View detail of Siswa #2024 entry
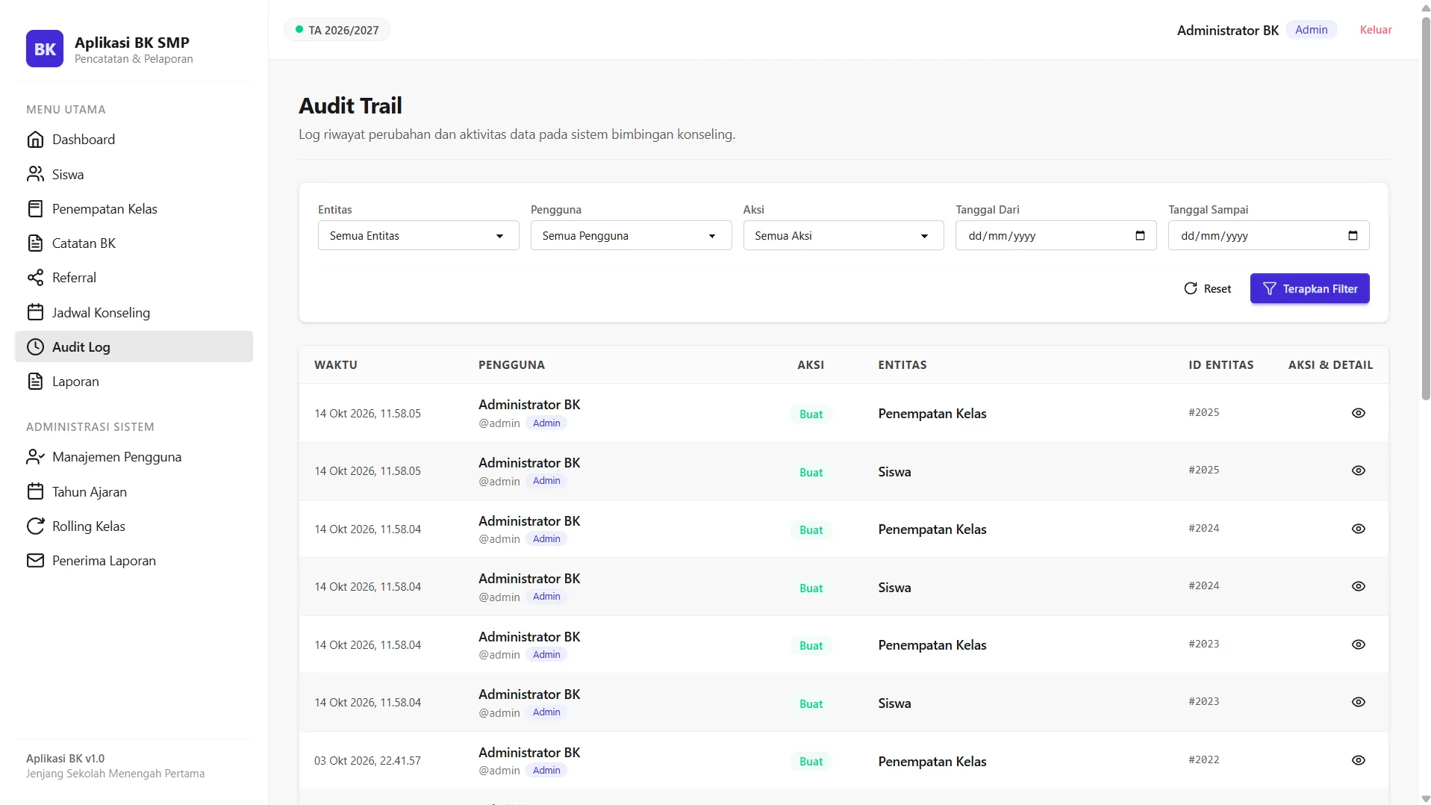The height and width of the screenshot is (805, 1431). pyautogui.click(x=1358, y=586)
